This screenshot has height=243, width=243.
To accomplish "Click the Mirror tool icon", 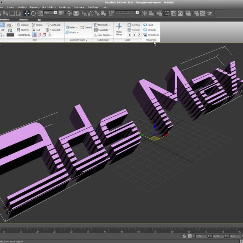I will click(144, 13).
